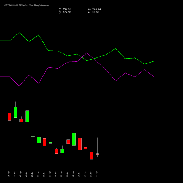Click the green candlestick for 12 Apr

(27, 116)
